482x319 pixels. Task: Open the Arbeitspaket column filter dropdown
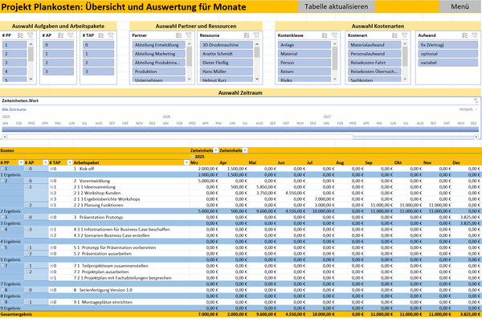tap(186, 162)
